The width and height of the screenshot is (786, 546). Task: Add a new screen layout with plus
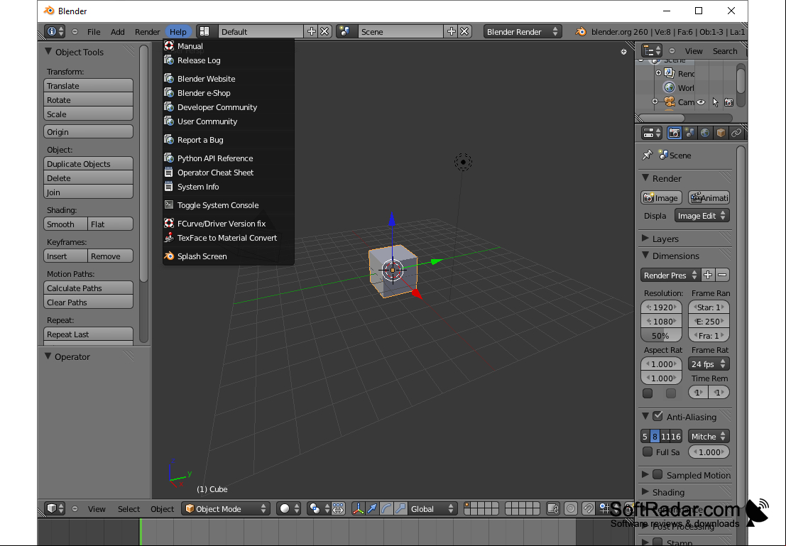click(x=311, y=31)
